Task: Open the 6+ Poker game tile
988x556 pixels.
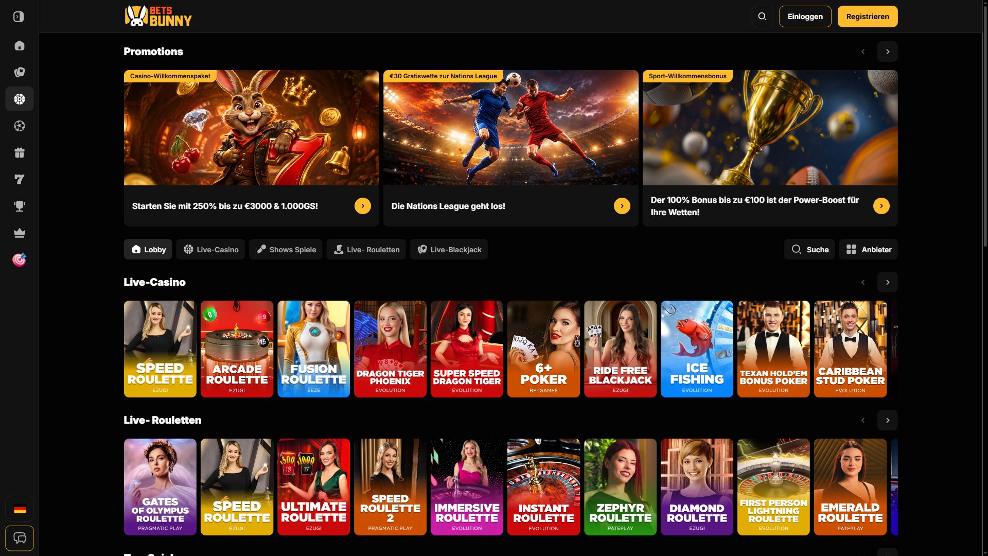Action: (x=543, y=349)
